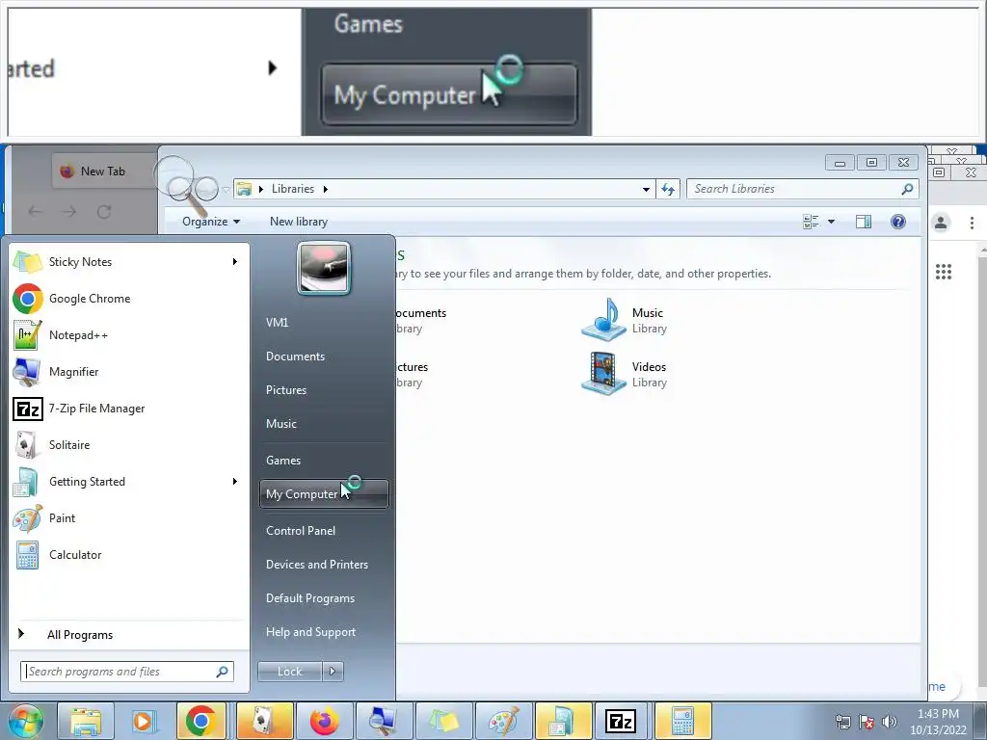The height and width of the screenshot is (740, 987).
Task: Expand the Getting Started submenu arrow
Action: [235, 482]
